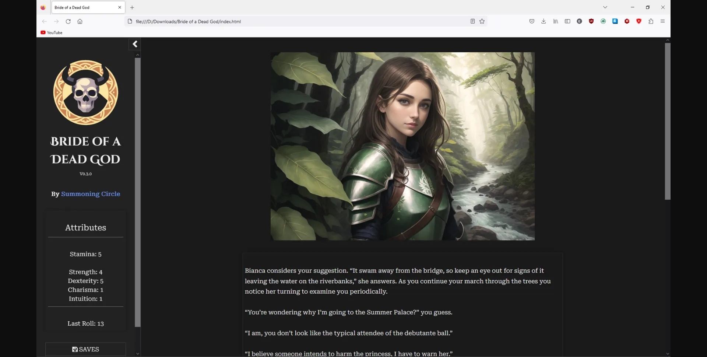Open the SingleFile extension
This screenshot has height=357, width=707.
[x=615, y=21]
